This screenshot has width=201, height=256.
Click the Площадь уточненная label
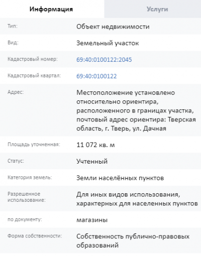(34, 145)
